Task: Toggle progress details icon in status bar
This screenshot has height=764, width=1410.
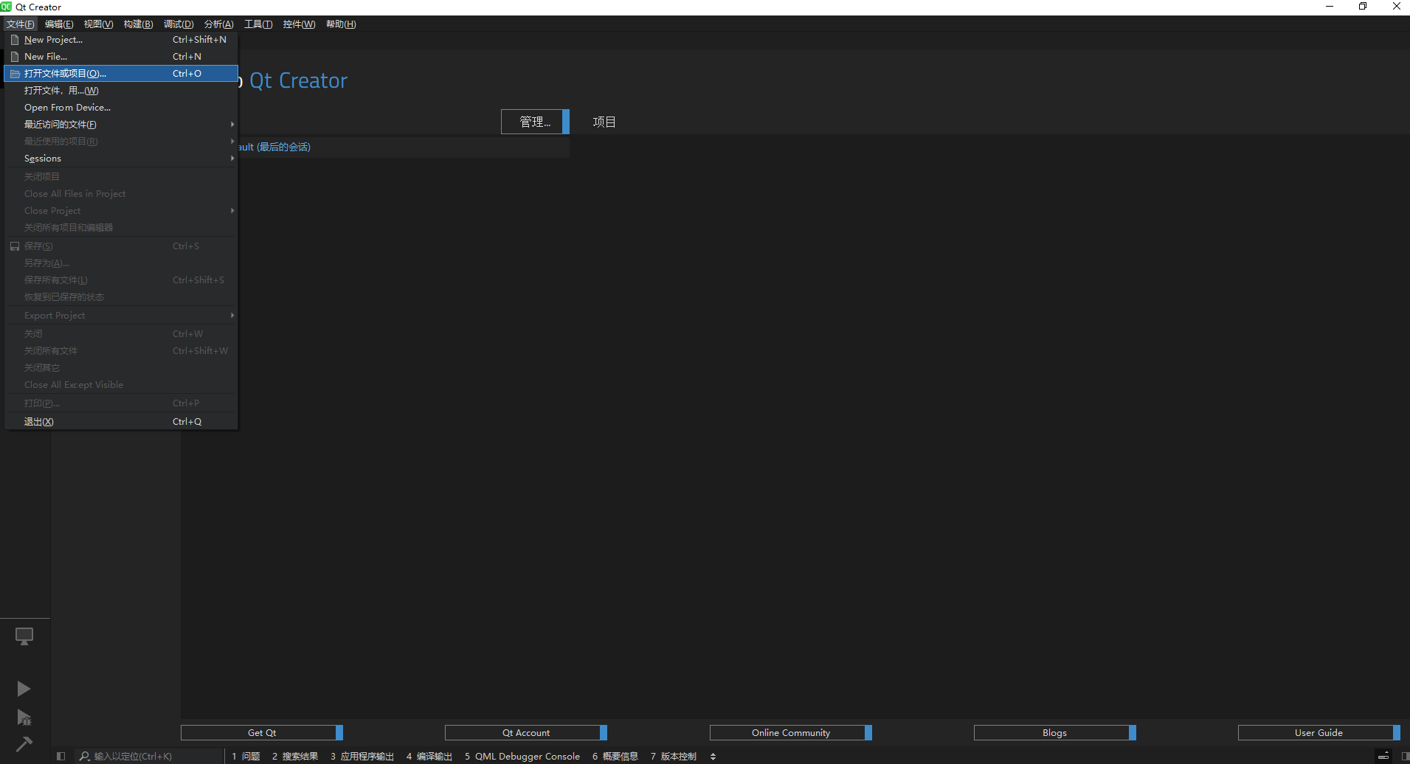Action: [x=1383, y=756]
